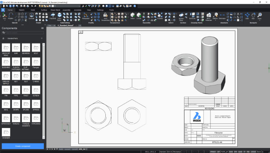Activate the Manipulate tool in ribbon
The image size is (270, 153).
86,16
